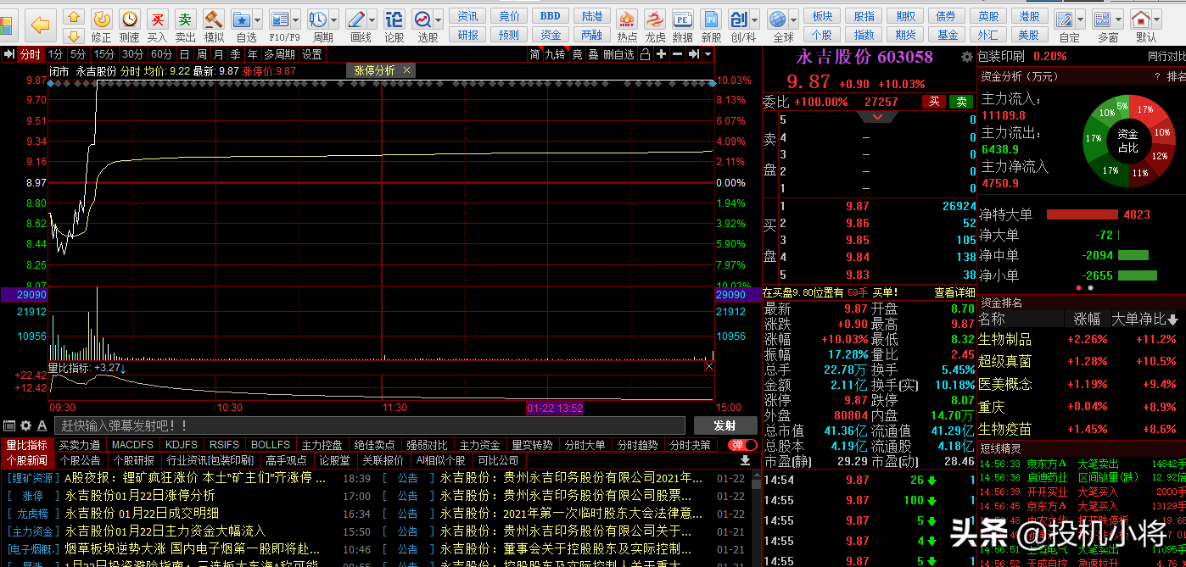Viewport: 1186px width, 567px height.
Task: Toggle the 弹 danmaku switch
Action: coord(743,445)
